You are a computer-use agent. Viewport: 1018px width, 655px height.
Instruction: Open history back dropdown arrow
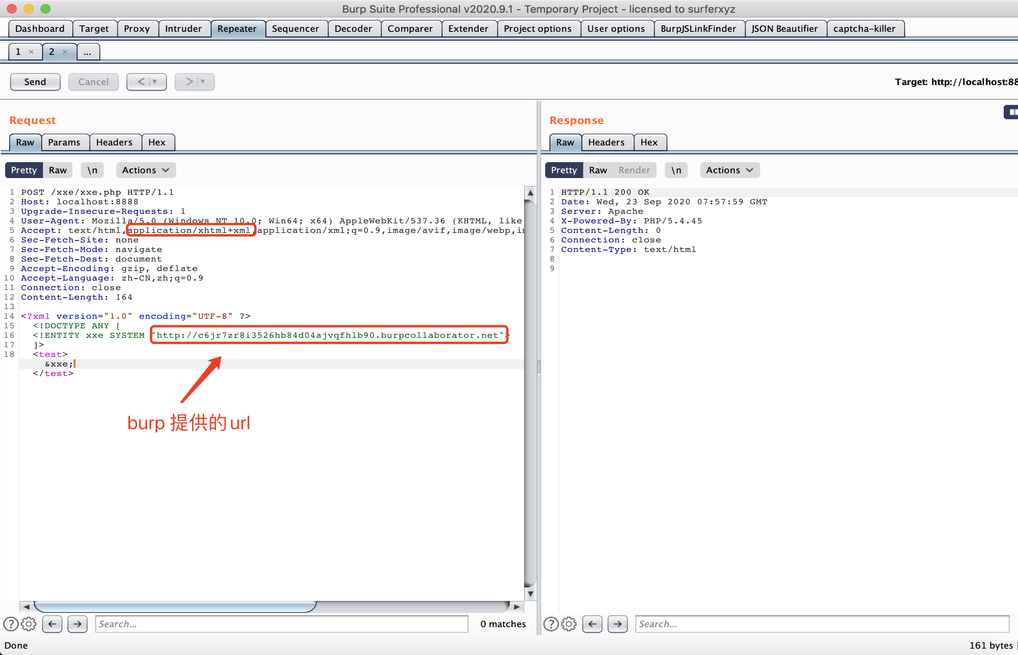[155, 81]
